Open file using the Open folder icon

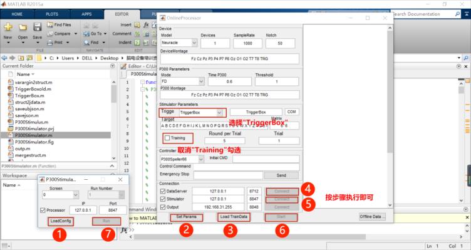coord(23,28)
